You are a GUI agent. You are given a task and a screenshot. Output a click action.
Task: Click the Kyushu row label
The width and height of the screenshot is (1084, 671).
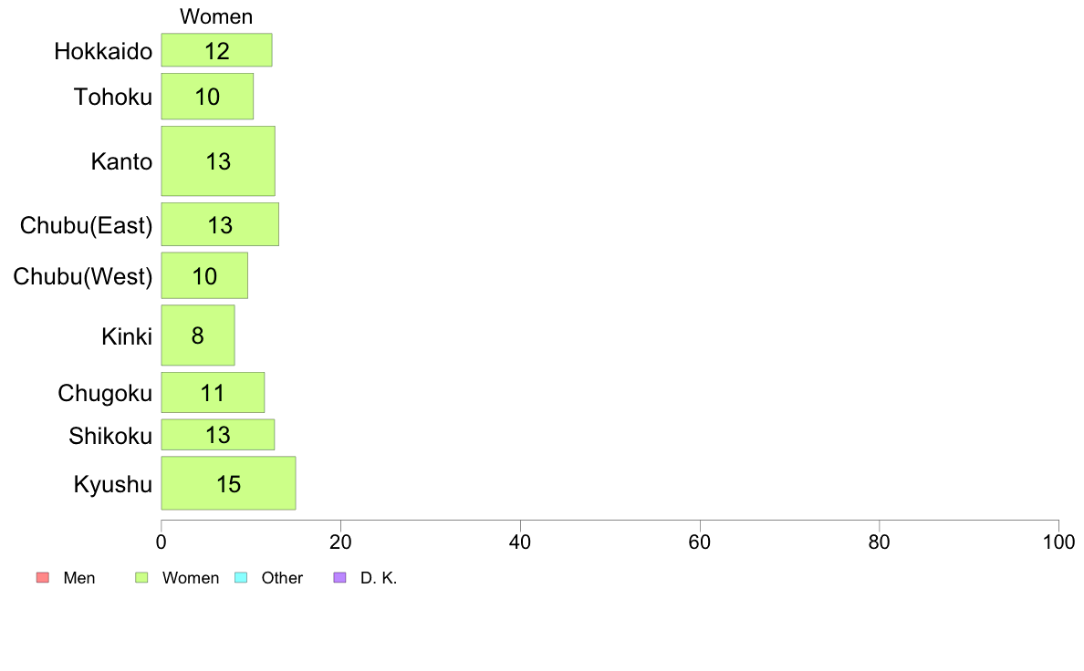pos(112,484)
